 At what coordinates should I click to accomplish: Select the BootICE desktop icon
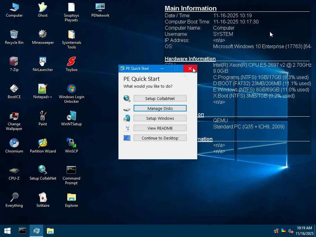[14, 92]
